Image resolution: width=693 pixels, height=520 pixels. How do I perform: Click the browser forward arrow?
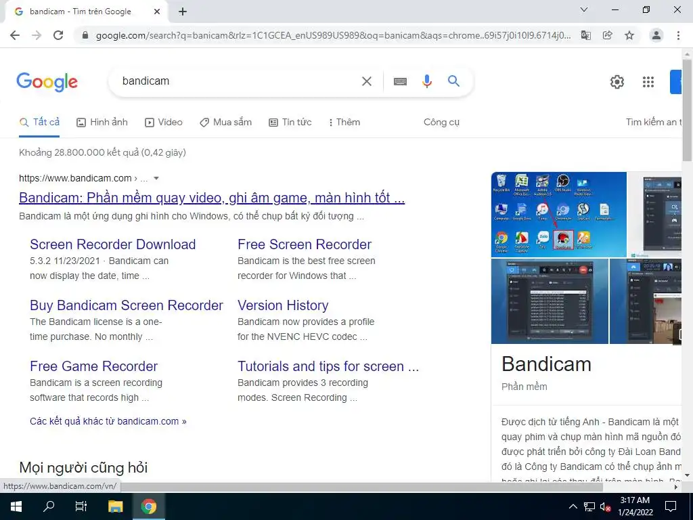coord(37,35)
